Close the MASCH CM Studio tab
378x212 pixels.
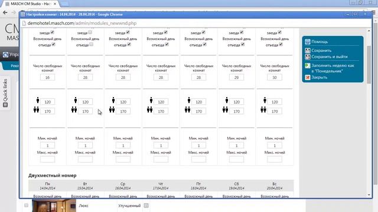tap(55, 4)
